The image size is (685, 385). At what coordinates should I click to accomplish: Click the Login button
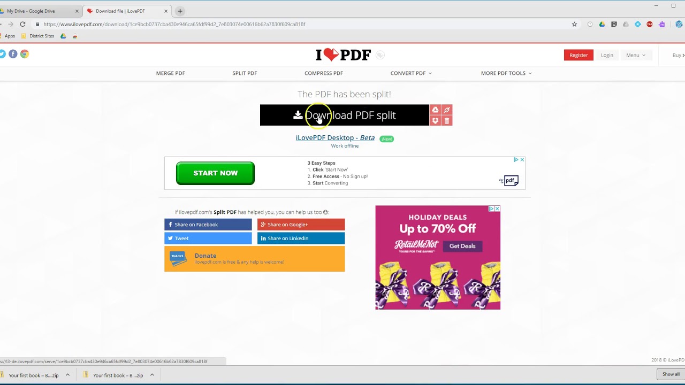(x=607, y=55)
